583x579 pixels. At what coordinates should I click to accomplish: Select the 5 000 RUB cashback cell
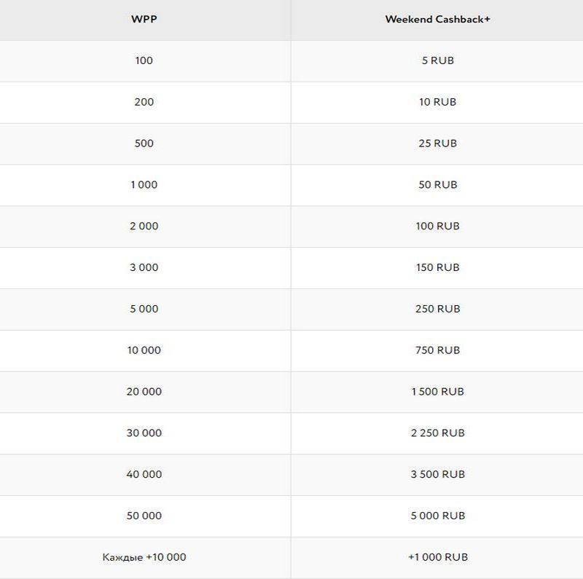pyautogui.click(x=438, y=516)
